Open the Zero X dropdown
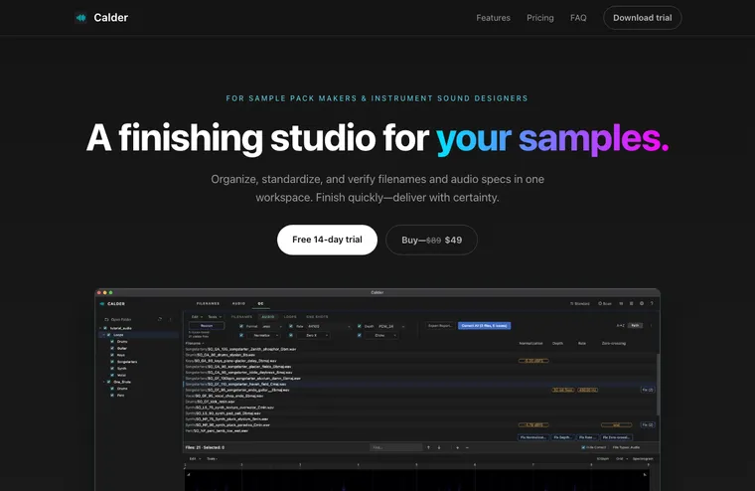The height and width of the screenshot is (491, 755). click(x=313, y=335)
